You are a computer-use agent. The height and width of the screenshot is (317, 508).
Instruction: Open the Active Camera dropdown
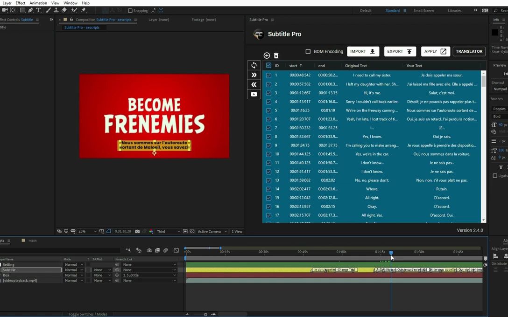pos(211,231)
